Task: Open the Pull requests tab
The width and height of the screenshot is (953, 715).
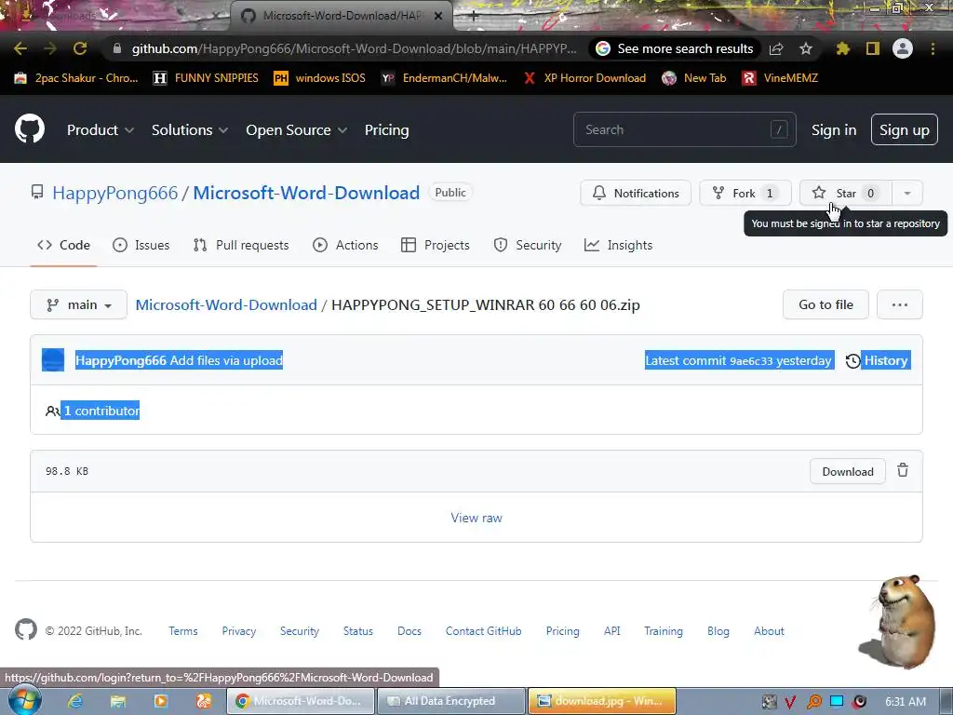Action: click(x=241, y=245)
